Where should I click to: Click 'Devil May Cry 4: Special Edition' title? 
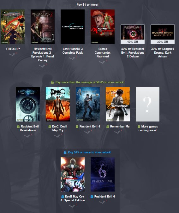tap(73, 198)
